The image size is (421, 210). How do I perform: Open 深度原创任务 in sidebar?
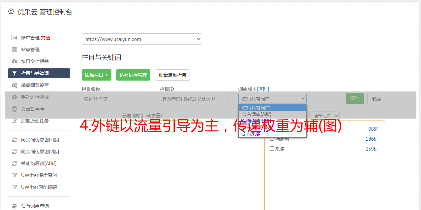tap(35, 121)
